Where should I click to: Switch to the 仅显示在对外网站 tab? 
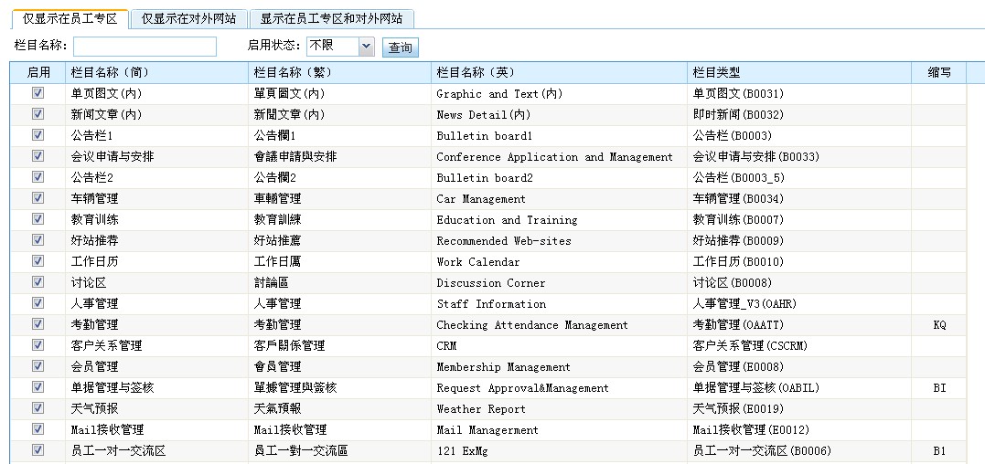coord(187,18)
